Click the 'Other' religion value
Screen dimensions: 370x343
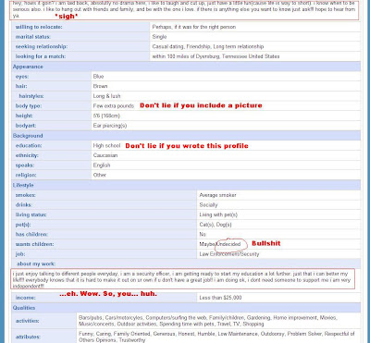[x=100, y=175]
